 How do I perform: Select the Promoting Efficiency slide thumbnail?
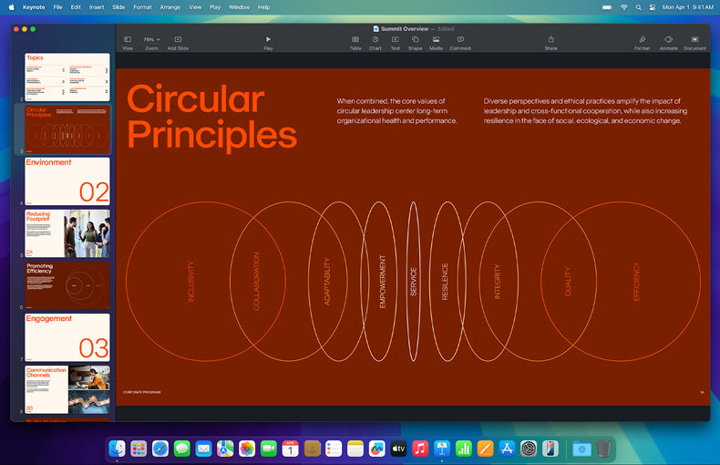point(67,285)
